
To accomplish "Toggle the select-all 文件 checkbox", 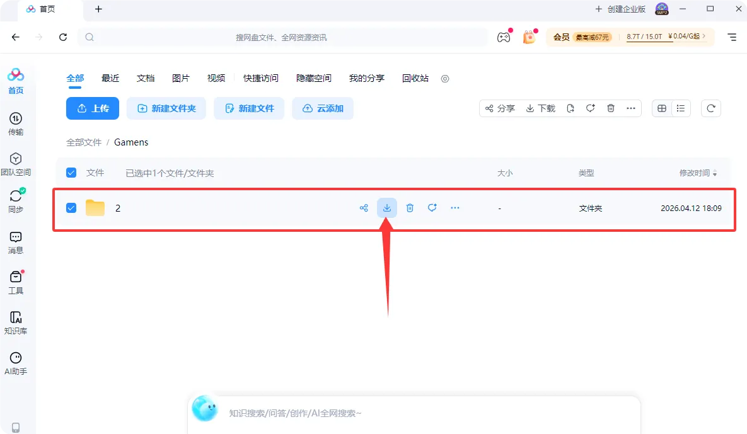I will [71, 172].
